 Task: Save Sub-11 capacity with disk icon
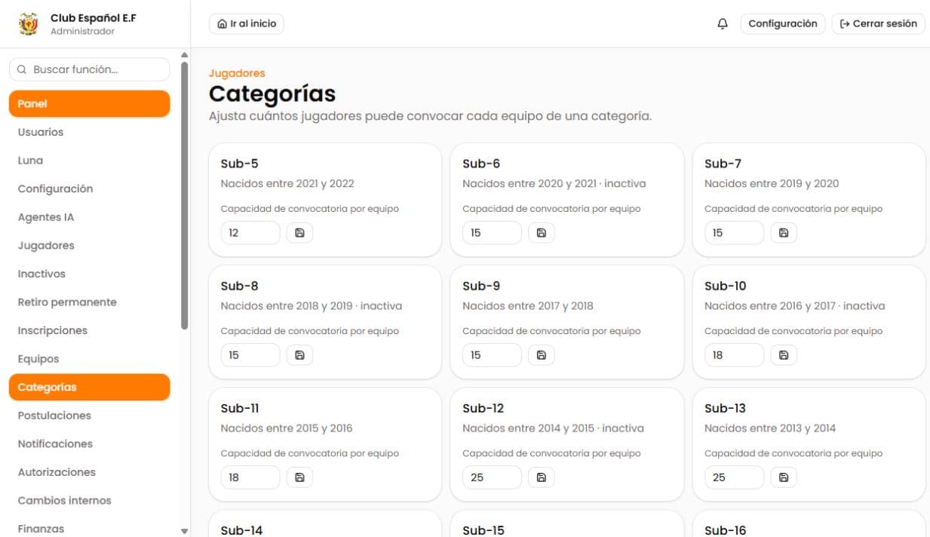pos(299,477)
